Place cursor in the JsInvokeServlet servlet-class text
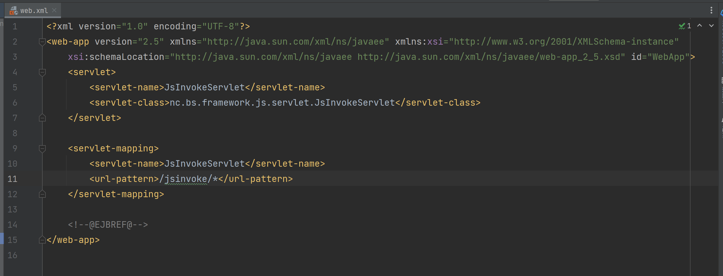723x276 pixels. [354, 103]
